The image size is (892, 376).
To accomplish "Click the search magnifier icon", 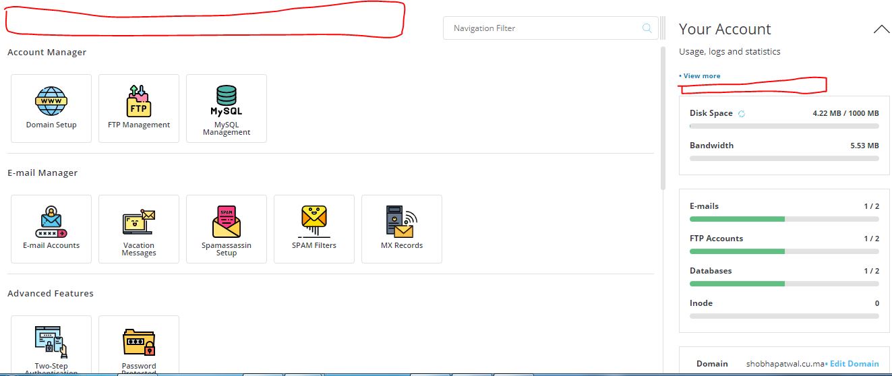I will [x=647, y=28].
